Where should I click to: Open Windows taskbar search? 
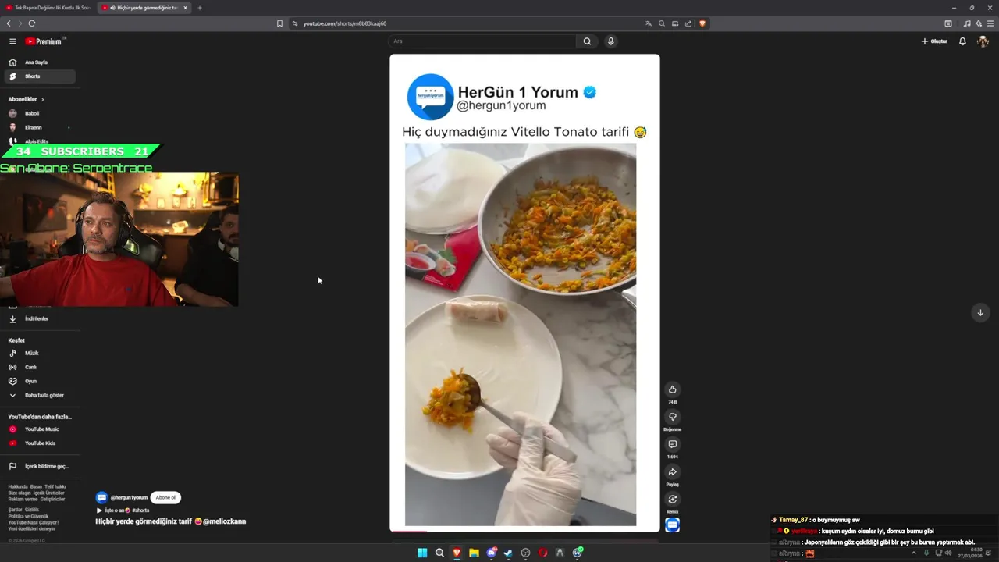(439, 553)
